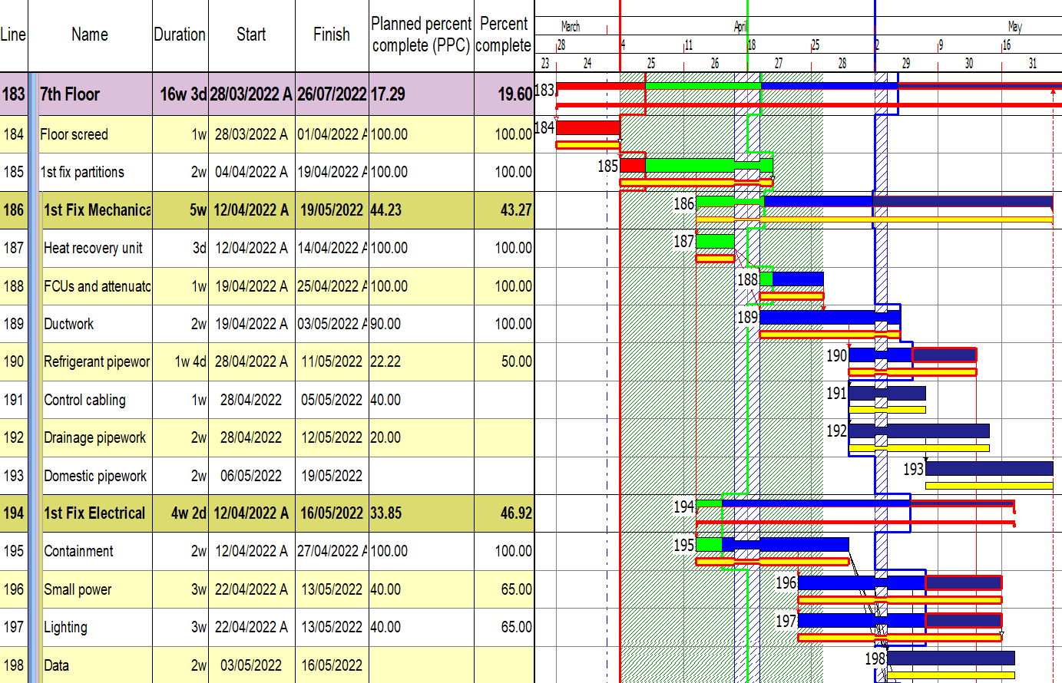Screen dimensions: 1062x683
Task: Select the Domestic pipework bar labeled 193
Action: coord(989,468)
